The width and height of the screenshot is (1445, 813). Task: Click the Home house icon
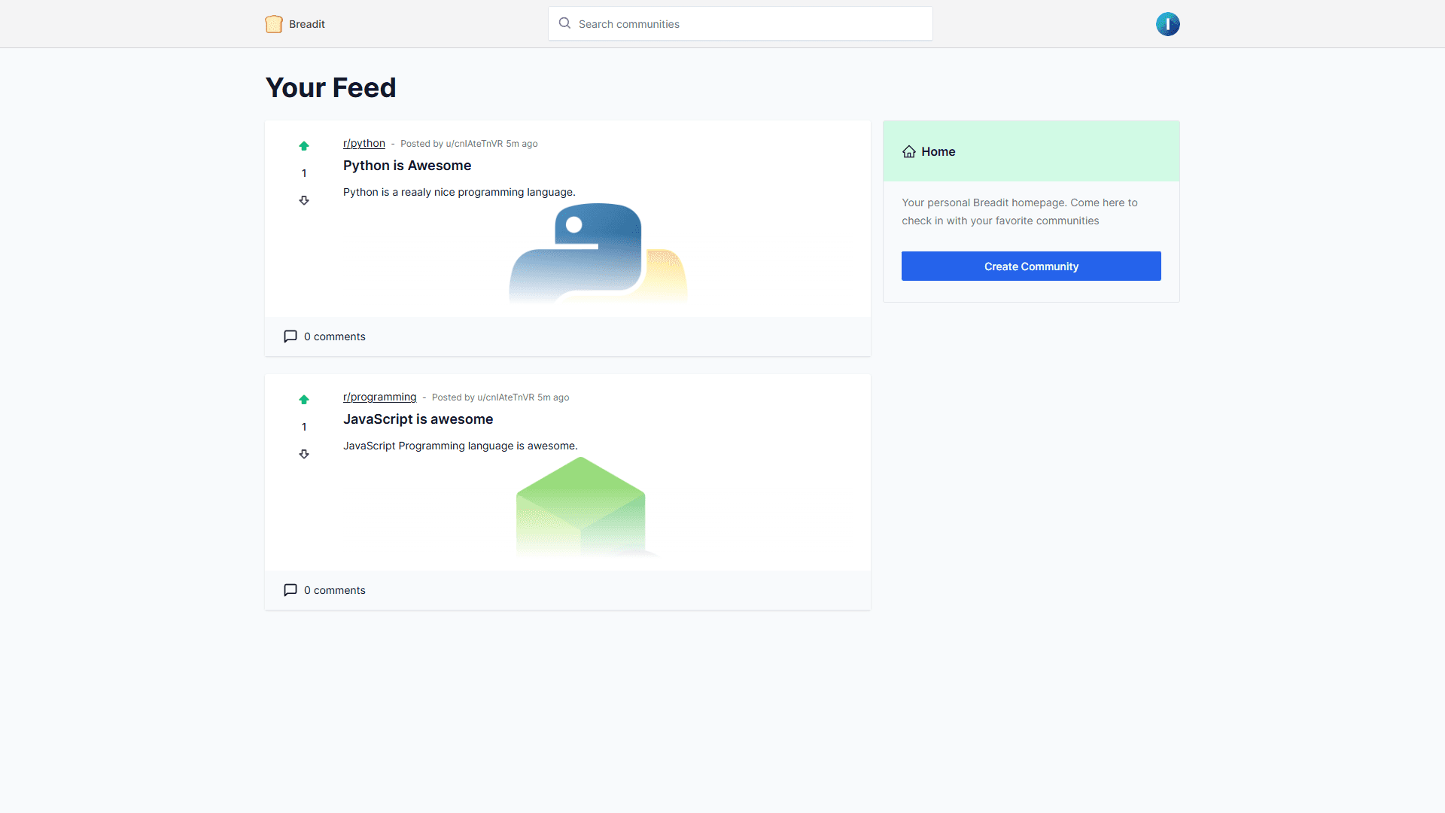909,151
